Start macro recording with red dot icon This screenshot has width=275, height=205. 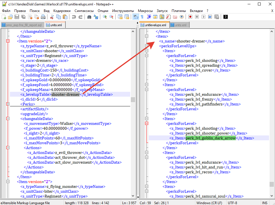(190, 17)
